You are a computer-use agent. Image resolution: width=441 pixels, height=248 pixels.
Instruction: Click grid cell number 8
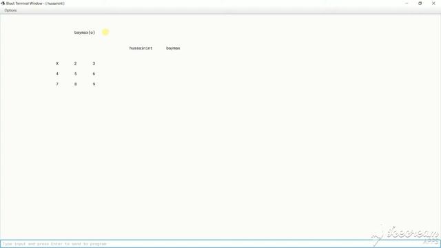pyautogui.click(x=75, y=84)
